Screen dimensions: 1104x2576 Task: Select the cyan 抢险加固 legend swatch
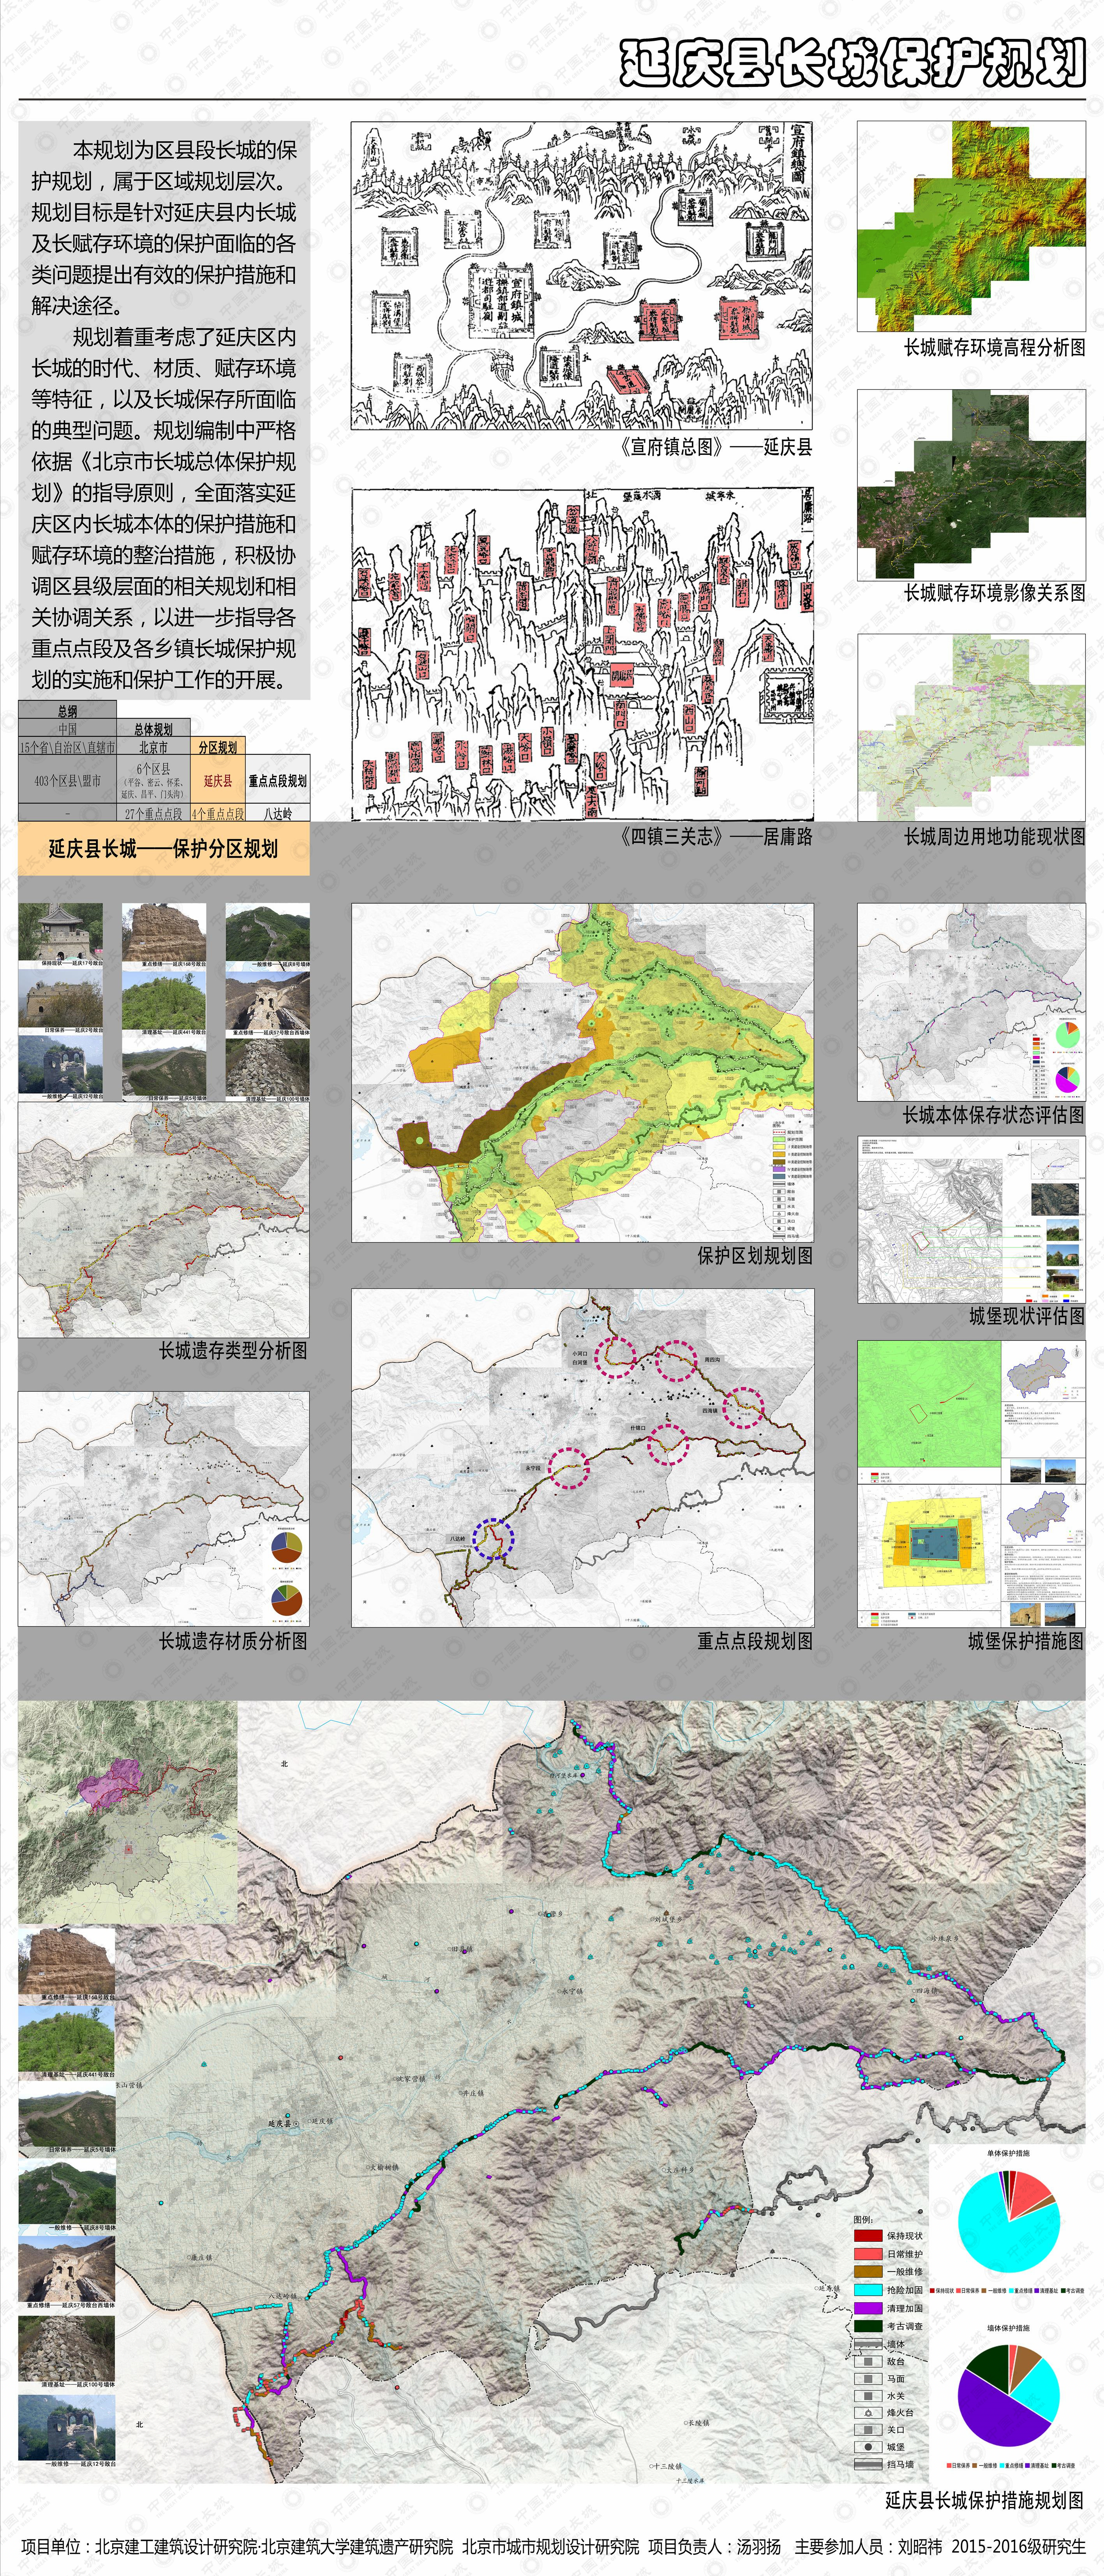pos(867,2290)
